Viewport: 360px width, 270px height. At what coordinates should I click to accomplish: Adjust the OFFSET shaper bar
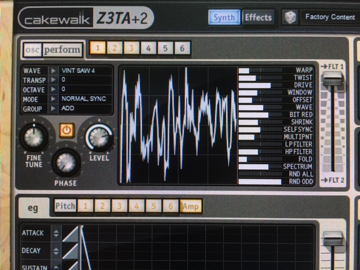(x=260, y=100)
